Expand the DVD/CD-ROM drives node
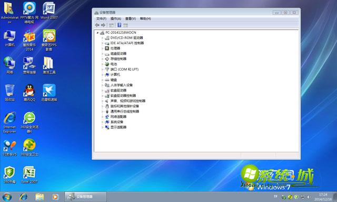 (x=102, y=38)
